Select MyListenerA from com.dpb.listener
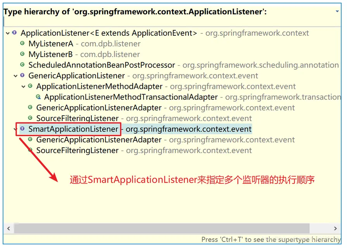This screenshot has width=347, height=249. click(51, 44)
